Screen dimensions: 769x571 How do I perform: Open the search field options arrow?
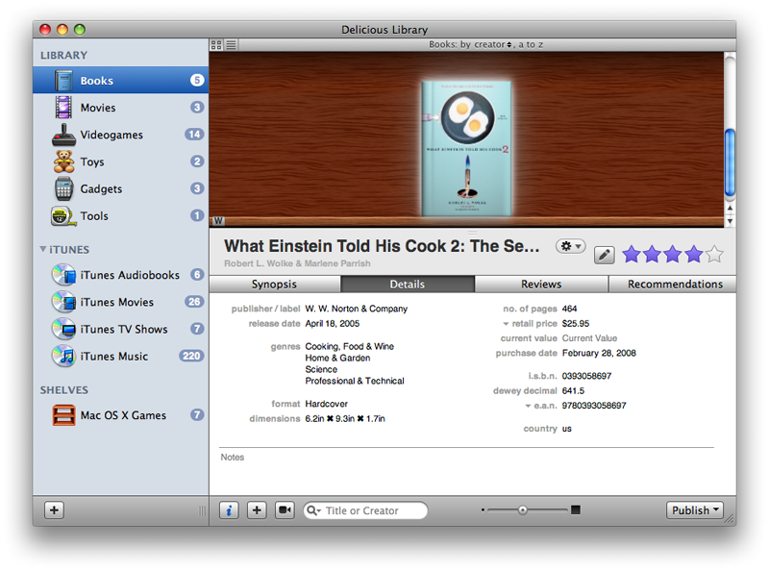tap(319, 511)
